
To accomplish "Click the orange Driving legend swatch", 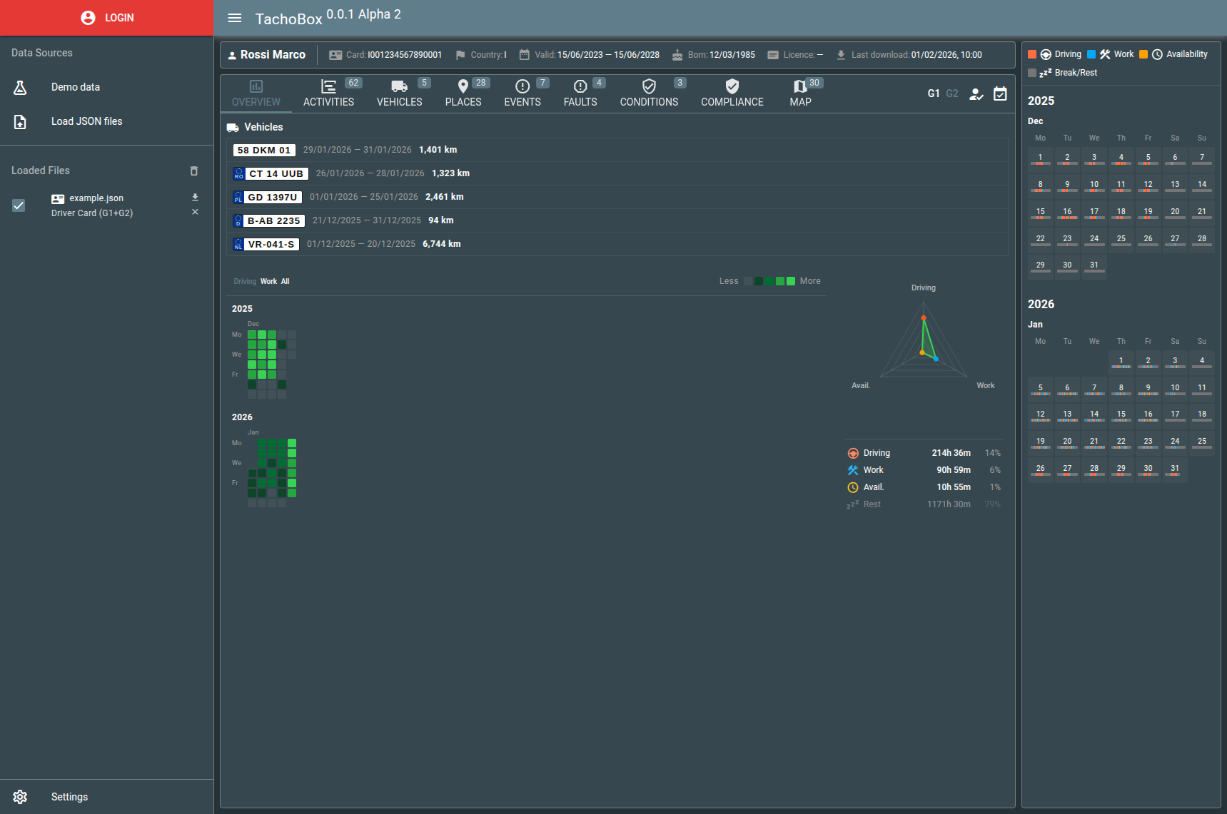I will tap(1032, 54).
